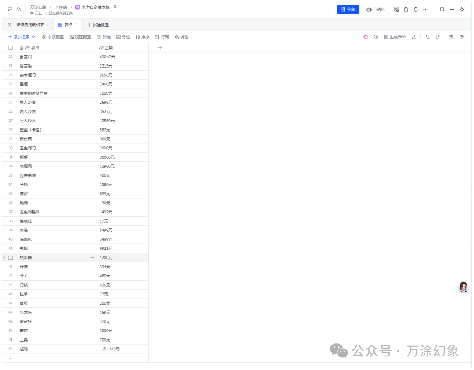This screenshot has width=474, height=370.
Task: Open the assistant avatar on the right
Action: [x=463, y=287]
